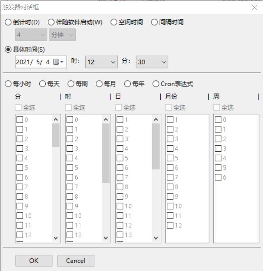263x271 pixels.
Task: Click up arrow of 分 list scrollbar
Action: (x=56, y=119)
